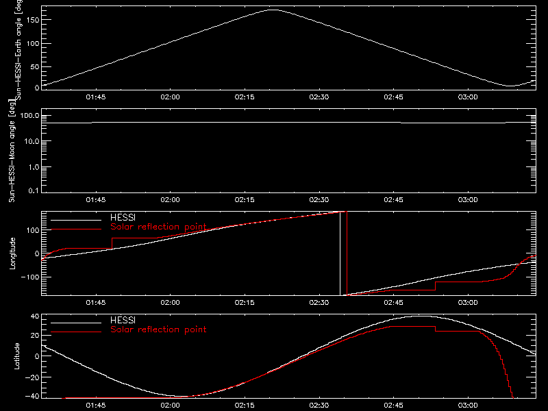Image resolution: width=548 pixels, height=411 pixels.
Task: Click 02:45 label under Moon angle plot
Action: 393,199
